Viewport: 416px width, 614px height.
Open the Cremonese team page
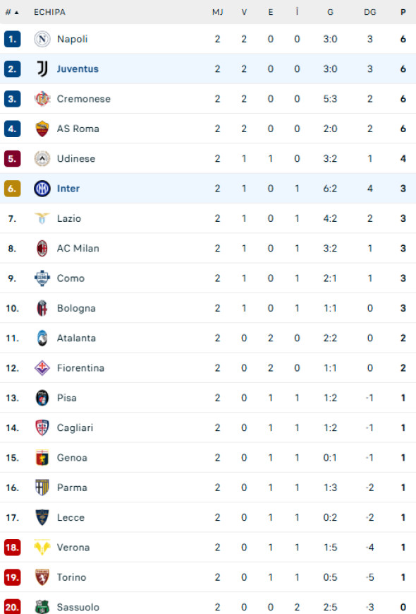[x=83, y=99]
